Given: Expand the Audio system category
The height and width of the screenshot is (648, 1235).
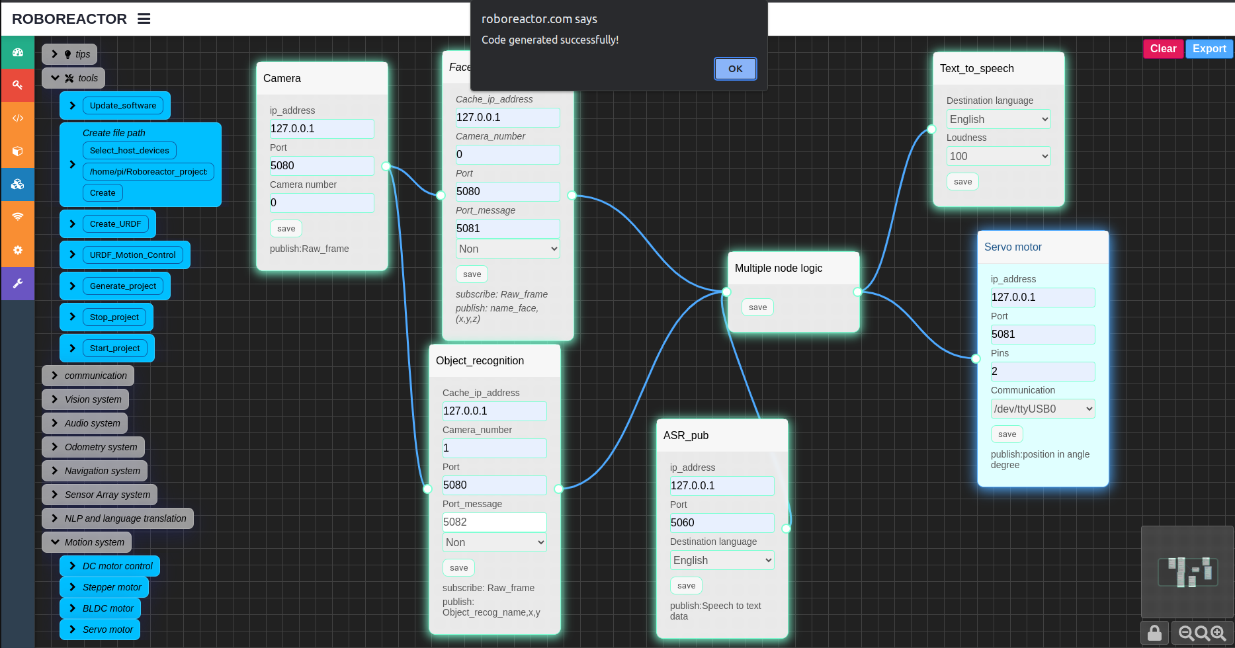Looking at the screenshot, I should [85, 423].
